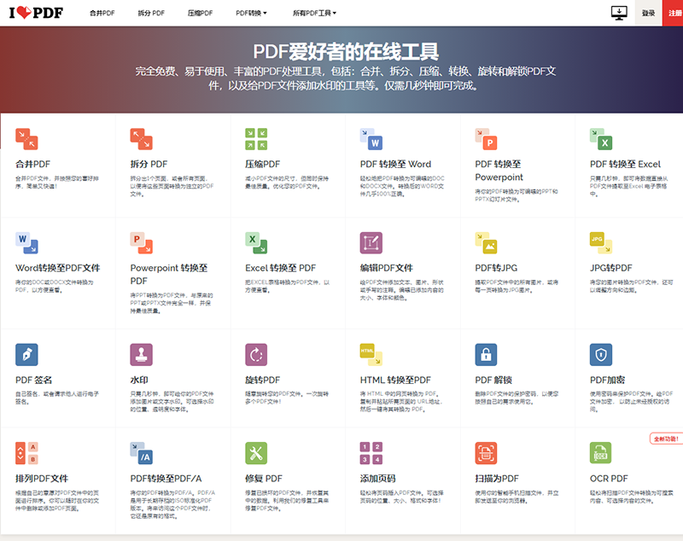Open the PDF 签名 title link
Screen dimensions: 683x541
[34, 380]
